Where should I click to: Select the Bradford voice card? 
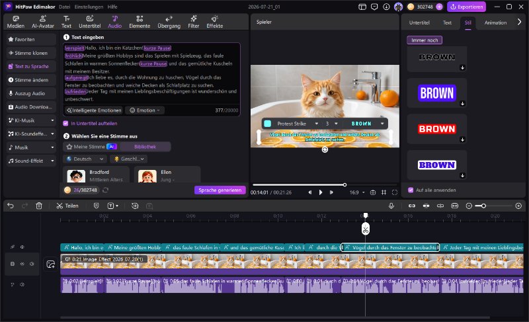(x=97, y=175)
